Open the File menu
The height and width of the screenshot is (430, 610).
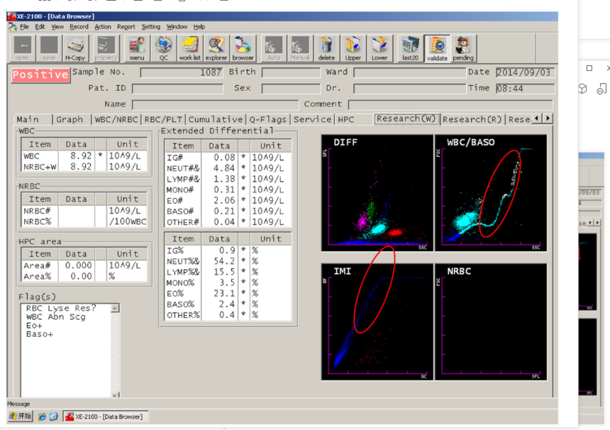coord(25,26)
